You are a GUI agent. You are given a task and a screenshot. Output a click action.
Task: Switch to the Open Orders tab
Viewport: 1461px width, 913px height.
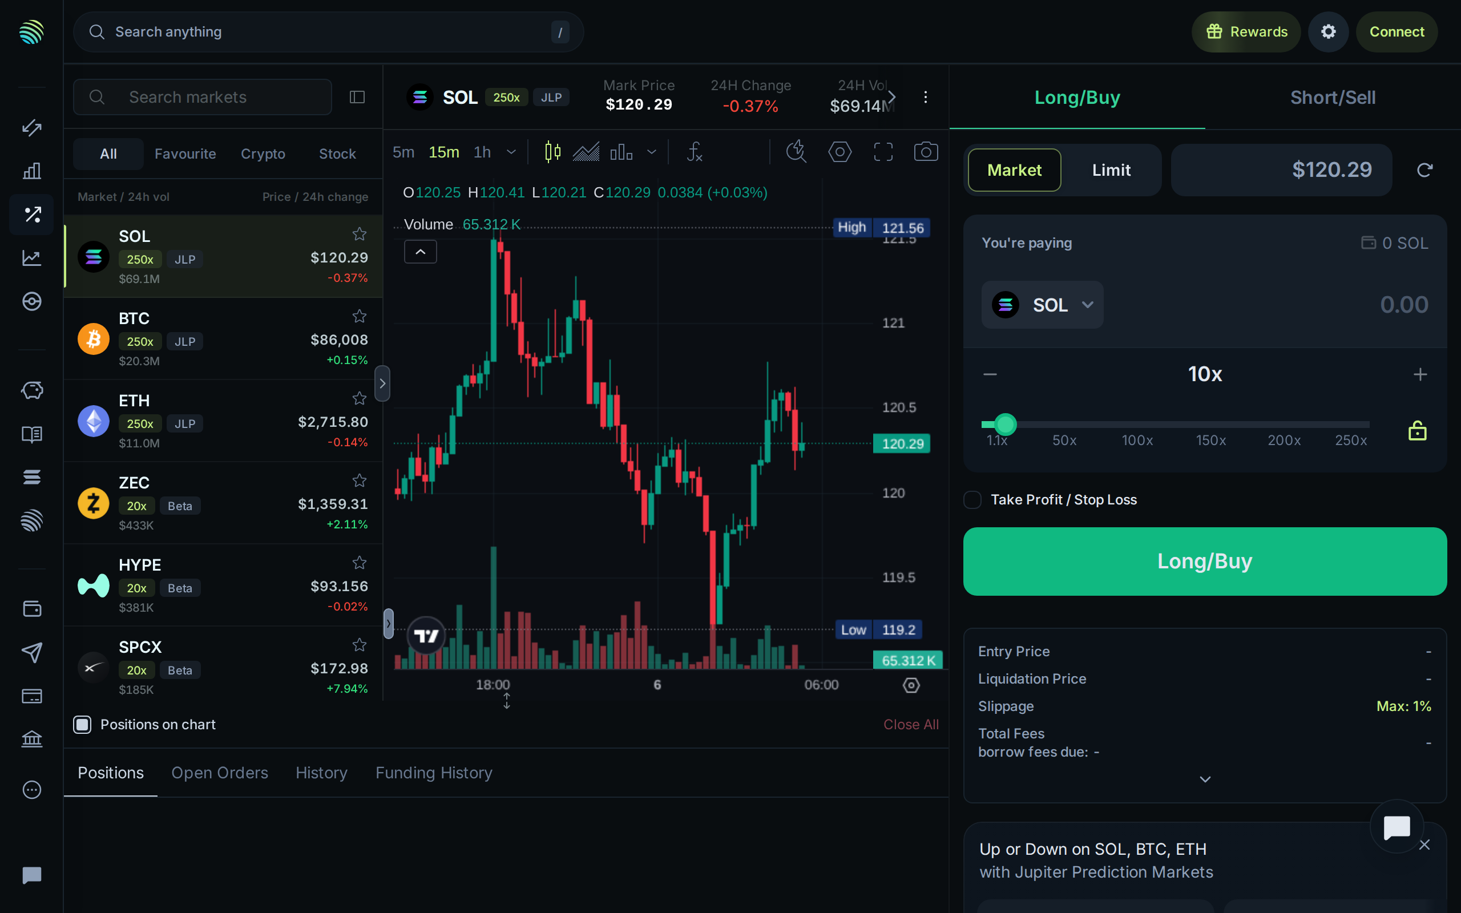point(219,772)
